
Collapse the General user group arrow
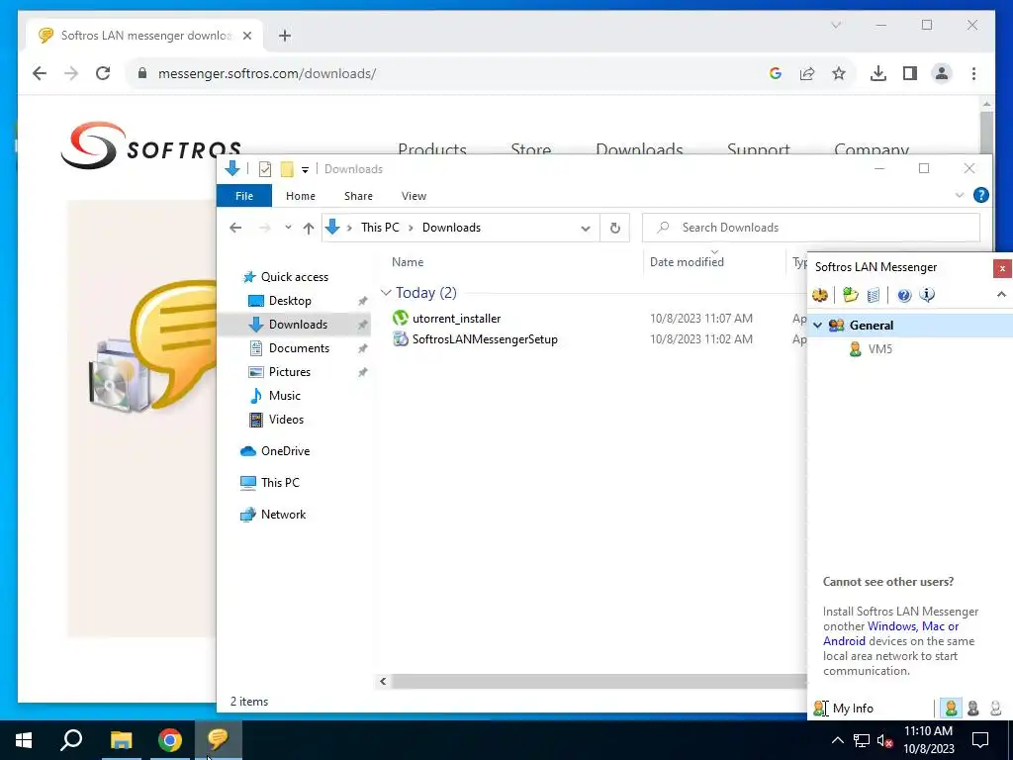pos(818,325)
